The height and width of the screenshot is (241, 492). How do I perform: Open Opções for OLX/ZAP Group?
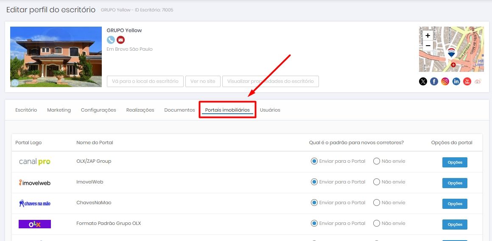455,162
